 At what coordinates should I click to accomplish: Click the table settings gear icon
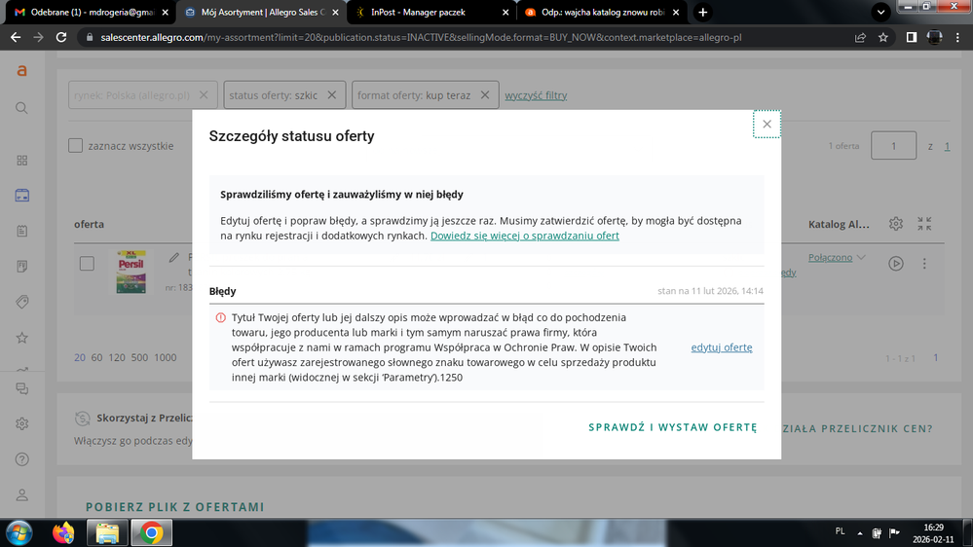[x=895, y=224]
